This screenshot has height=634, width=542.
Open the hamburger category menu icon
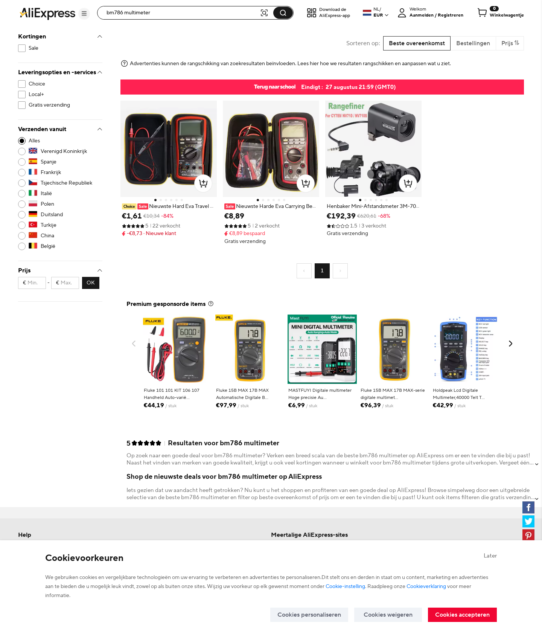coord(84,14)
